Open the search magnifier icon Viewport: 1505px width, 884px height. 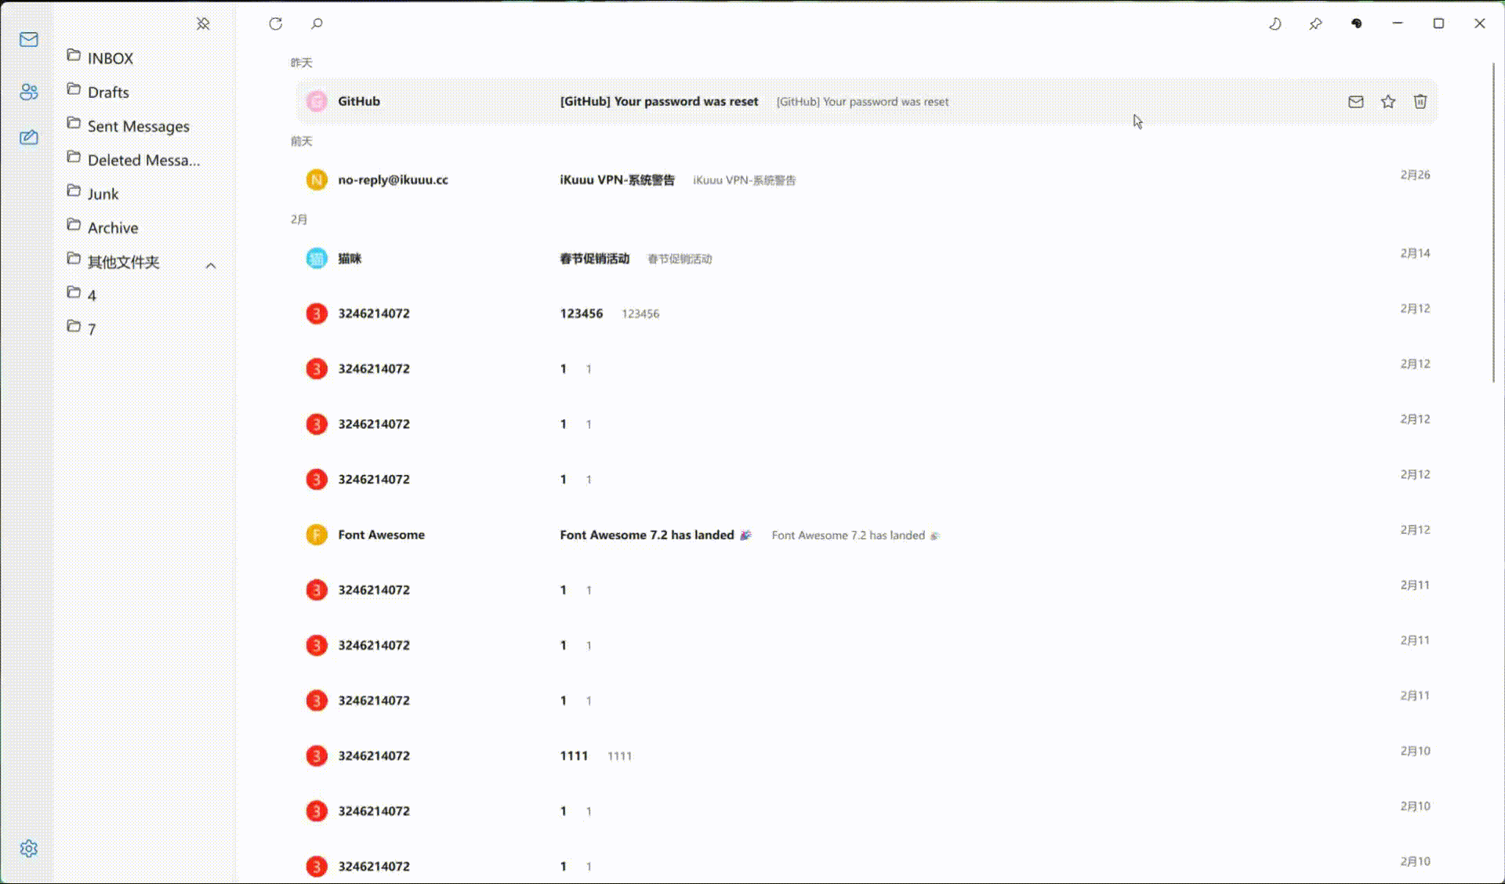pos(317,24)
